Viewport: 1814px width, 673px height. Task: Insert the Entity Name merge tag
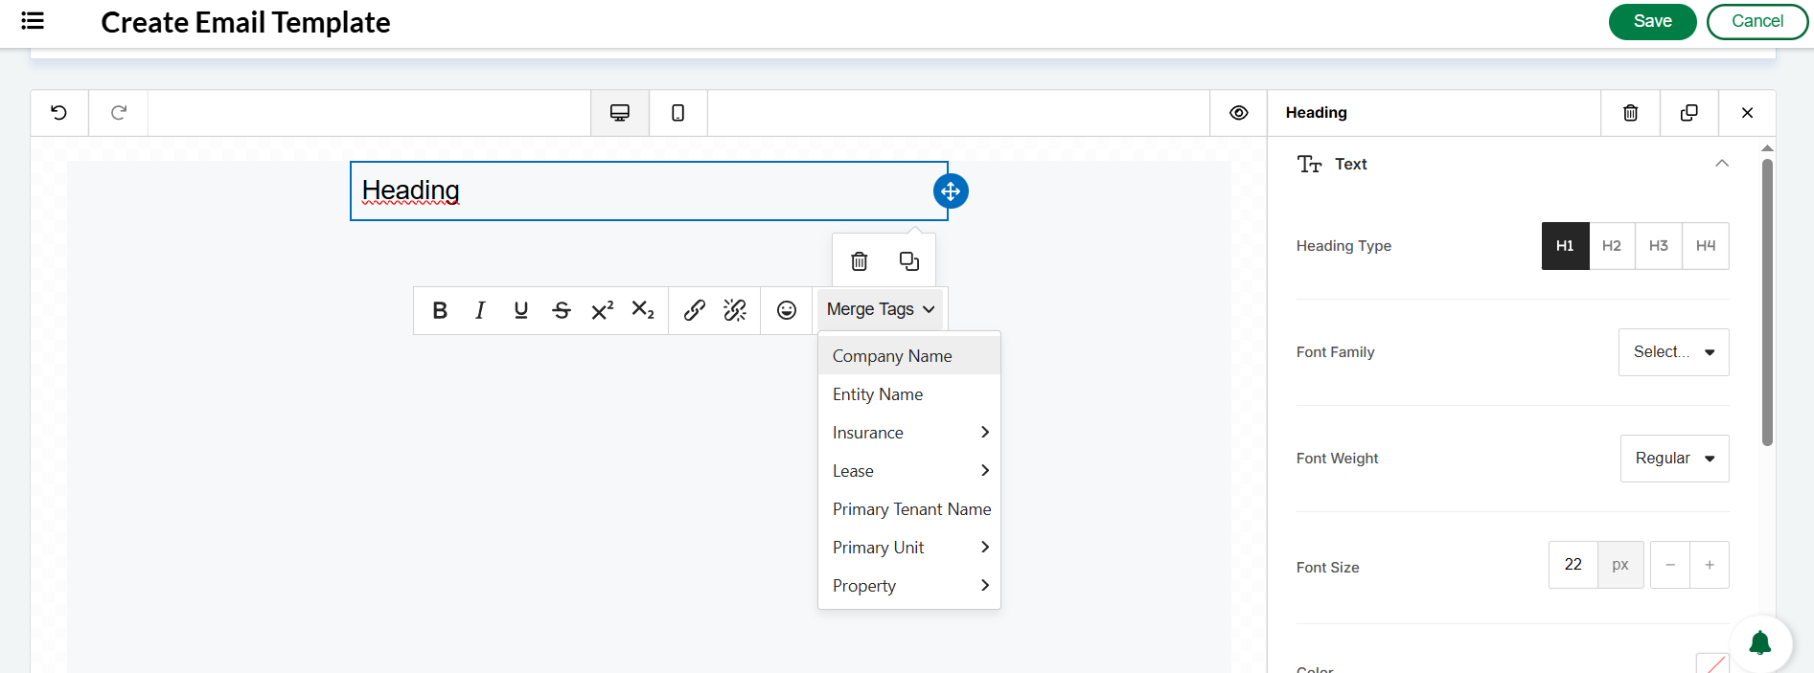tap(909, 394)
